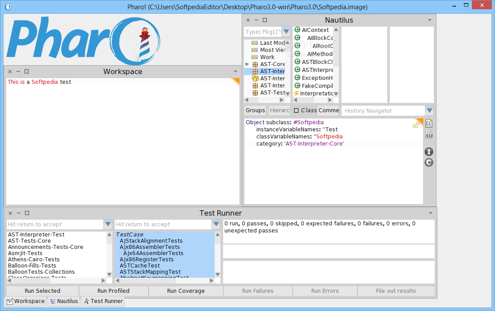Click the Most Viewed group icon
This screenshot has height=311, width=495.
coord(255,50)
